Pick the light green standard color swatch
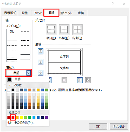 [x=25, y=117]
